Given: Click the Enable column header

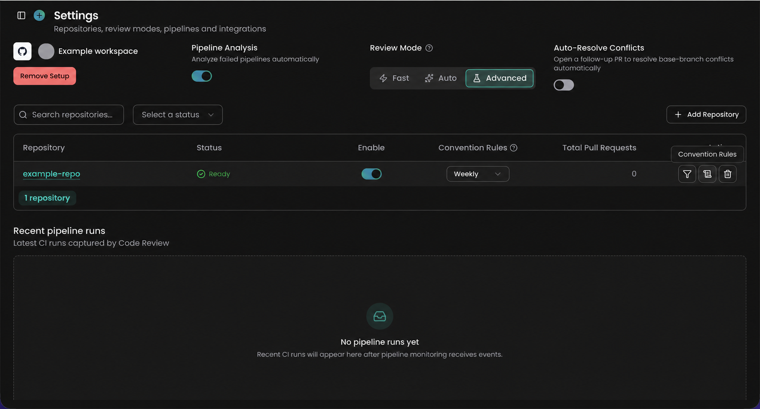Looking at the screenshot, I should pyautogui.click(x=371, y=148).
